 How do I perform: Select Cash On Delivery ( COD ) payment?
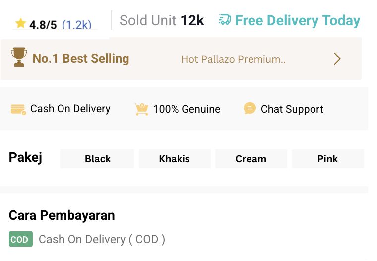tap(87, 239)
